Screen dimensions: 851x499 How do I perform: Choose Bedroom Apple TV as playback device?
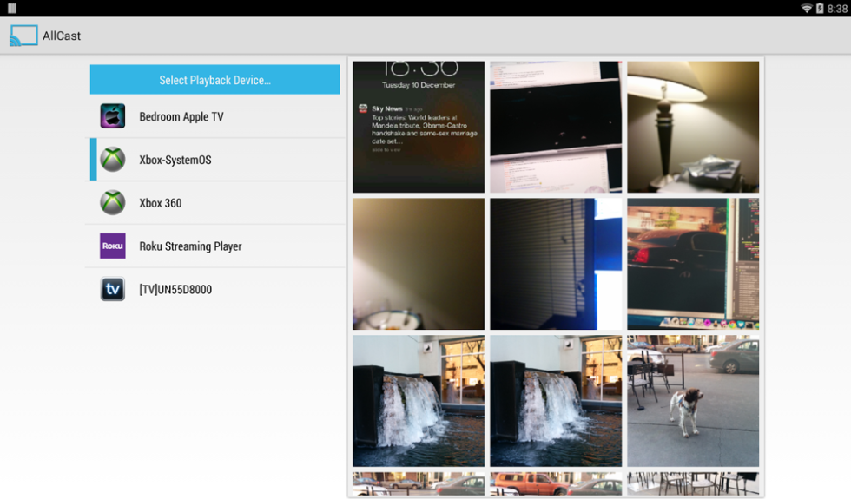coord(181,117)
